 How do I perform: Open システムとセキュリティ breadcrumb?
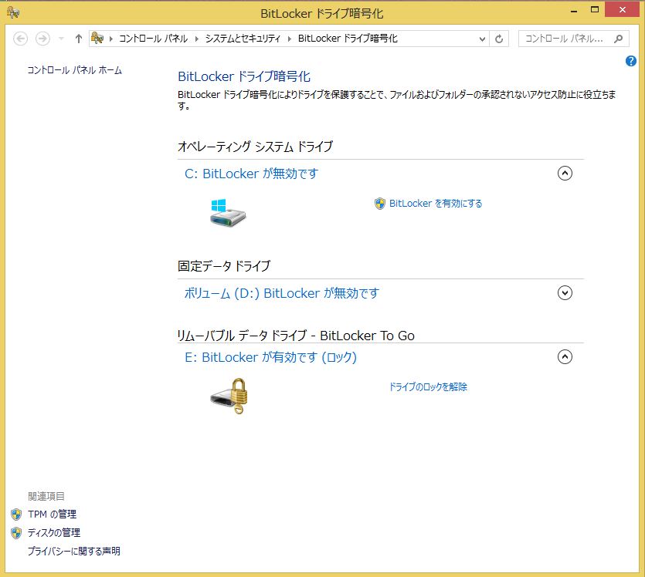click(243, 39)
